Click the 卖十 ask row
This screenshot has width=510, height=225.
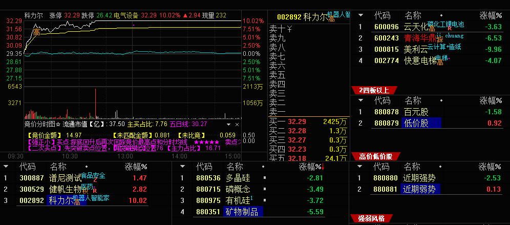click(x=308, y=29)
